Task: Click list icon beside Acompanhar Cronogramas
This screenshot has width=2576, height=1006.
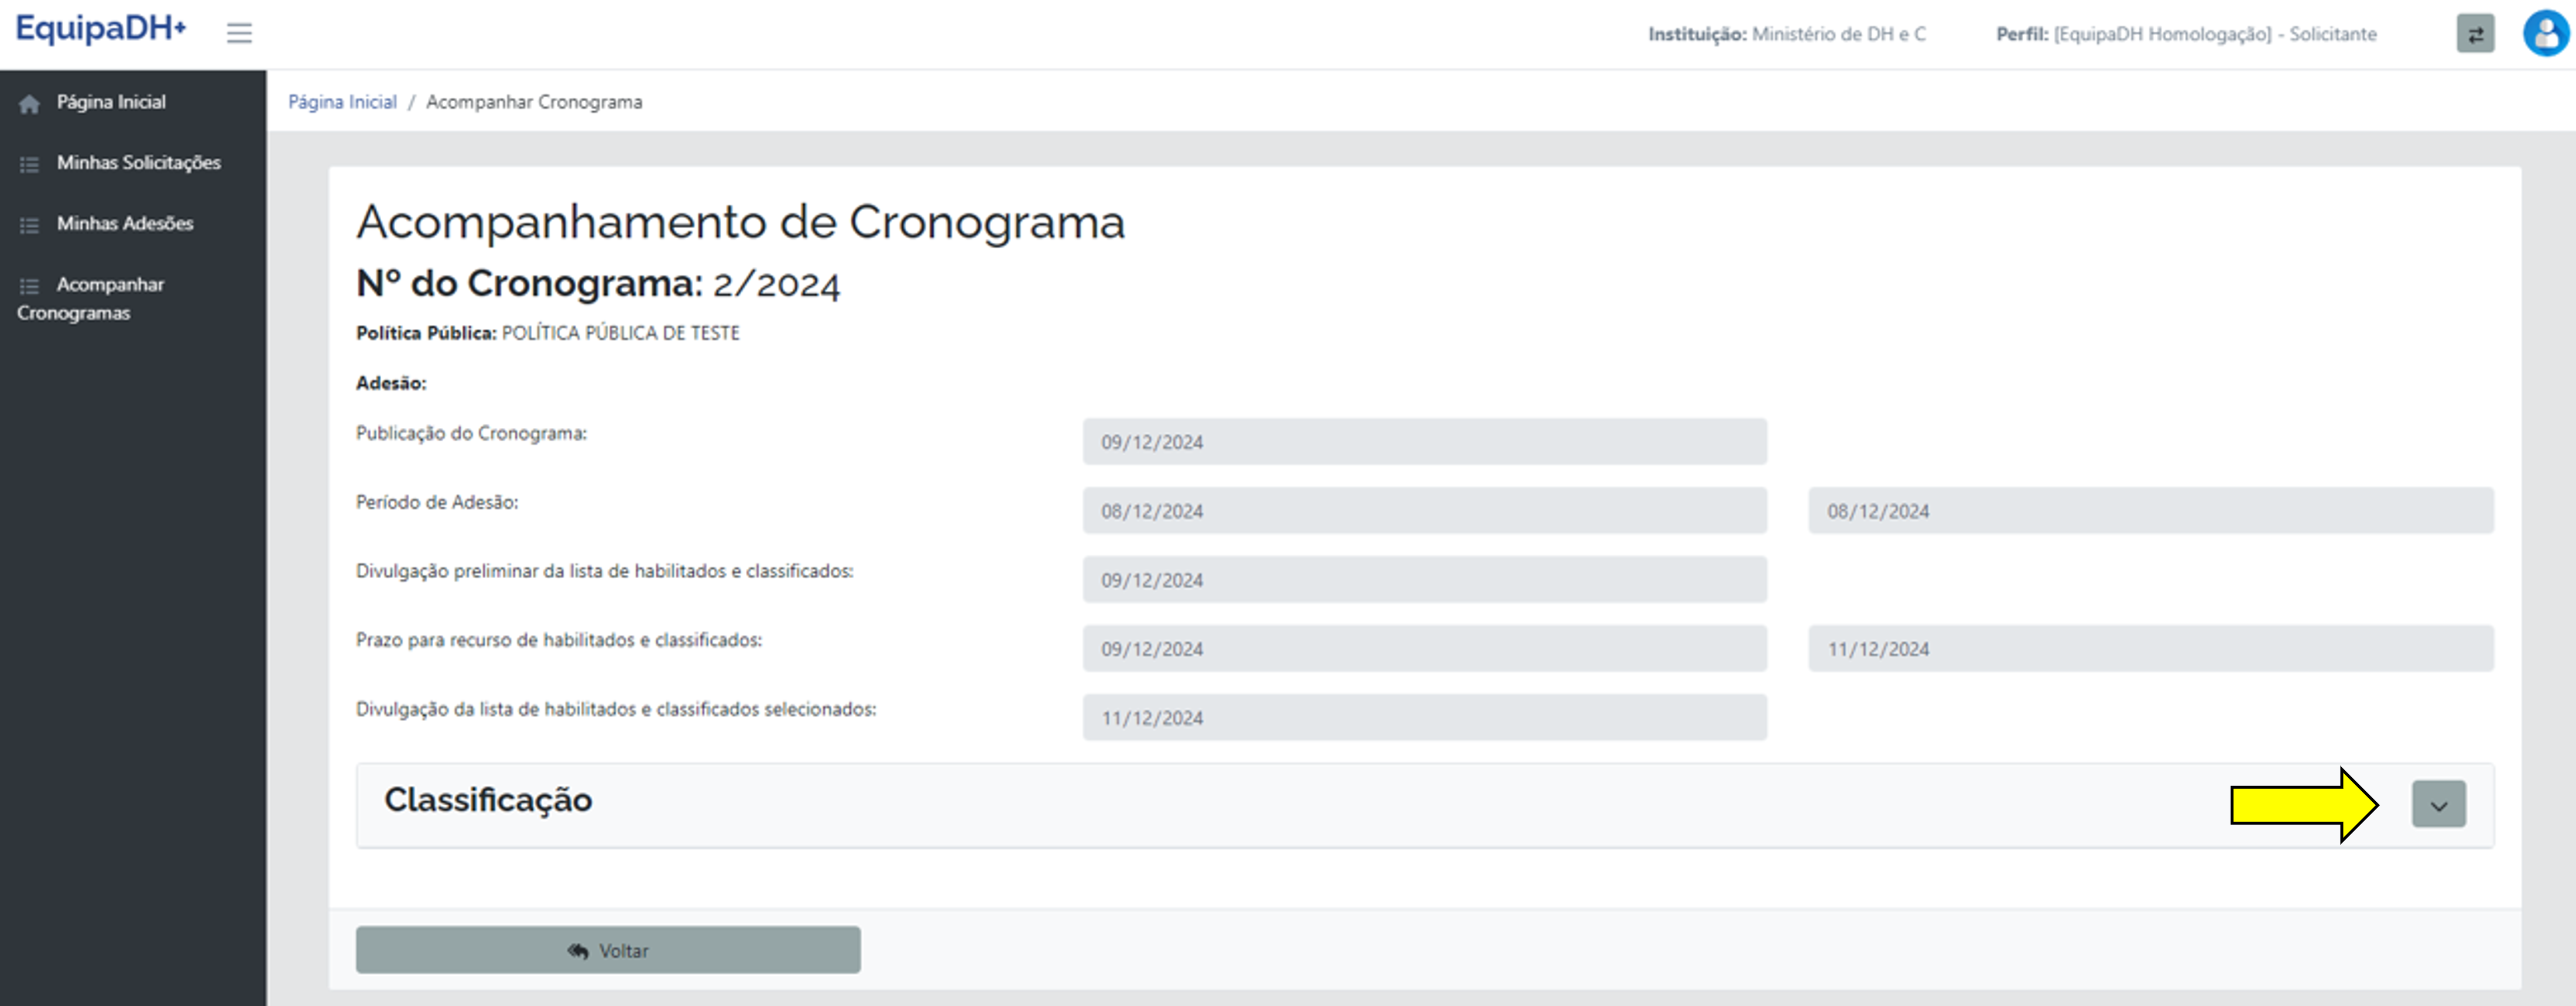Action: 29,286
